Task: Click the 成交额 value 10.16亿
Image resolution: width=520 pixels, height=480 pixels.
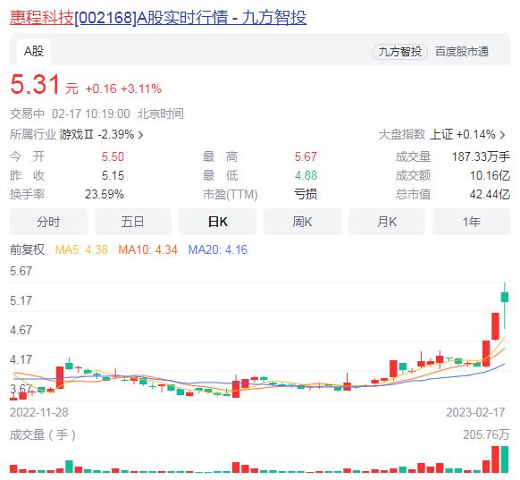Action: pyautogui.click(x=490, y=175)
